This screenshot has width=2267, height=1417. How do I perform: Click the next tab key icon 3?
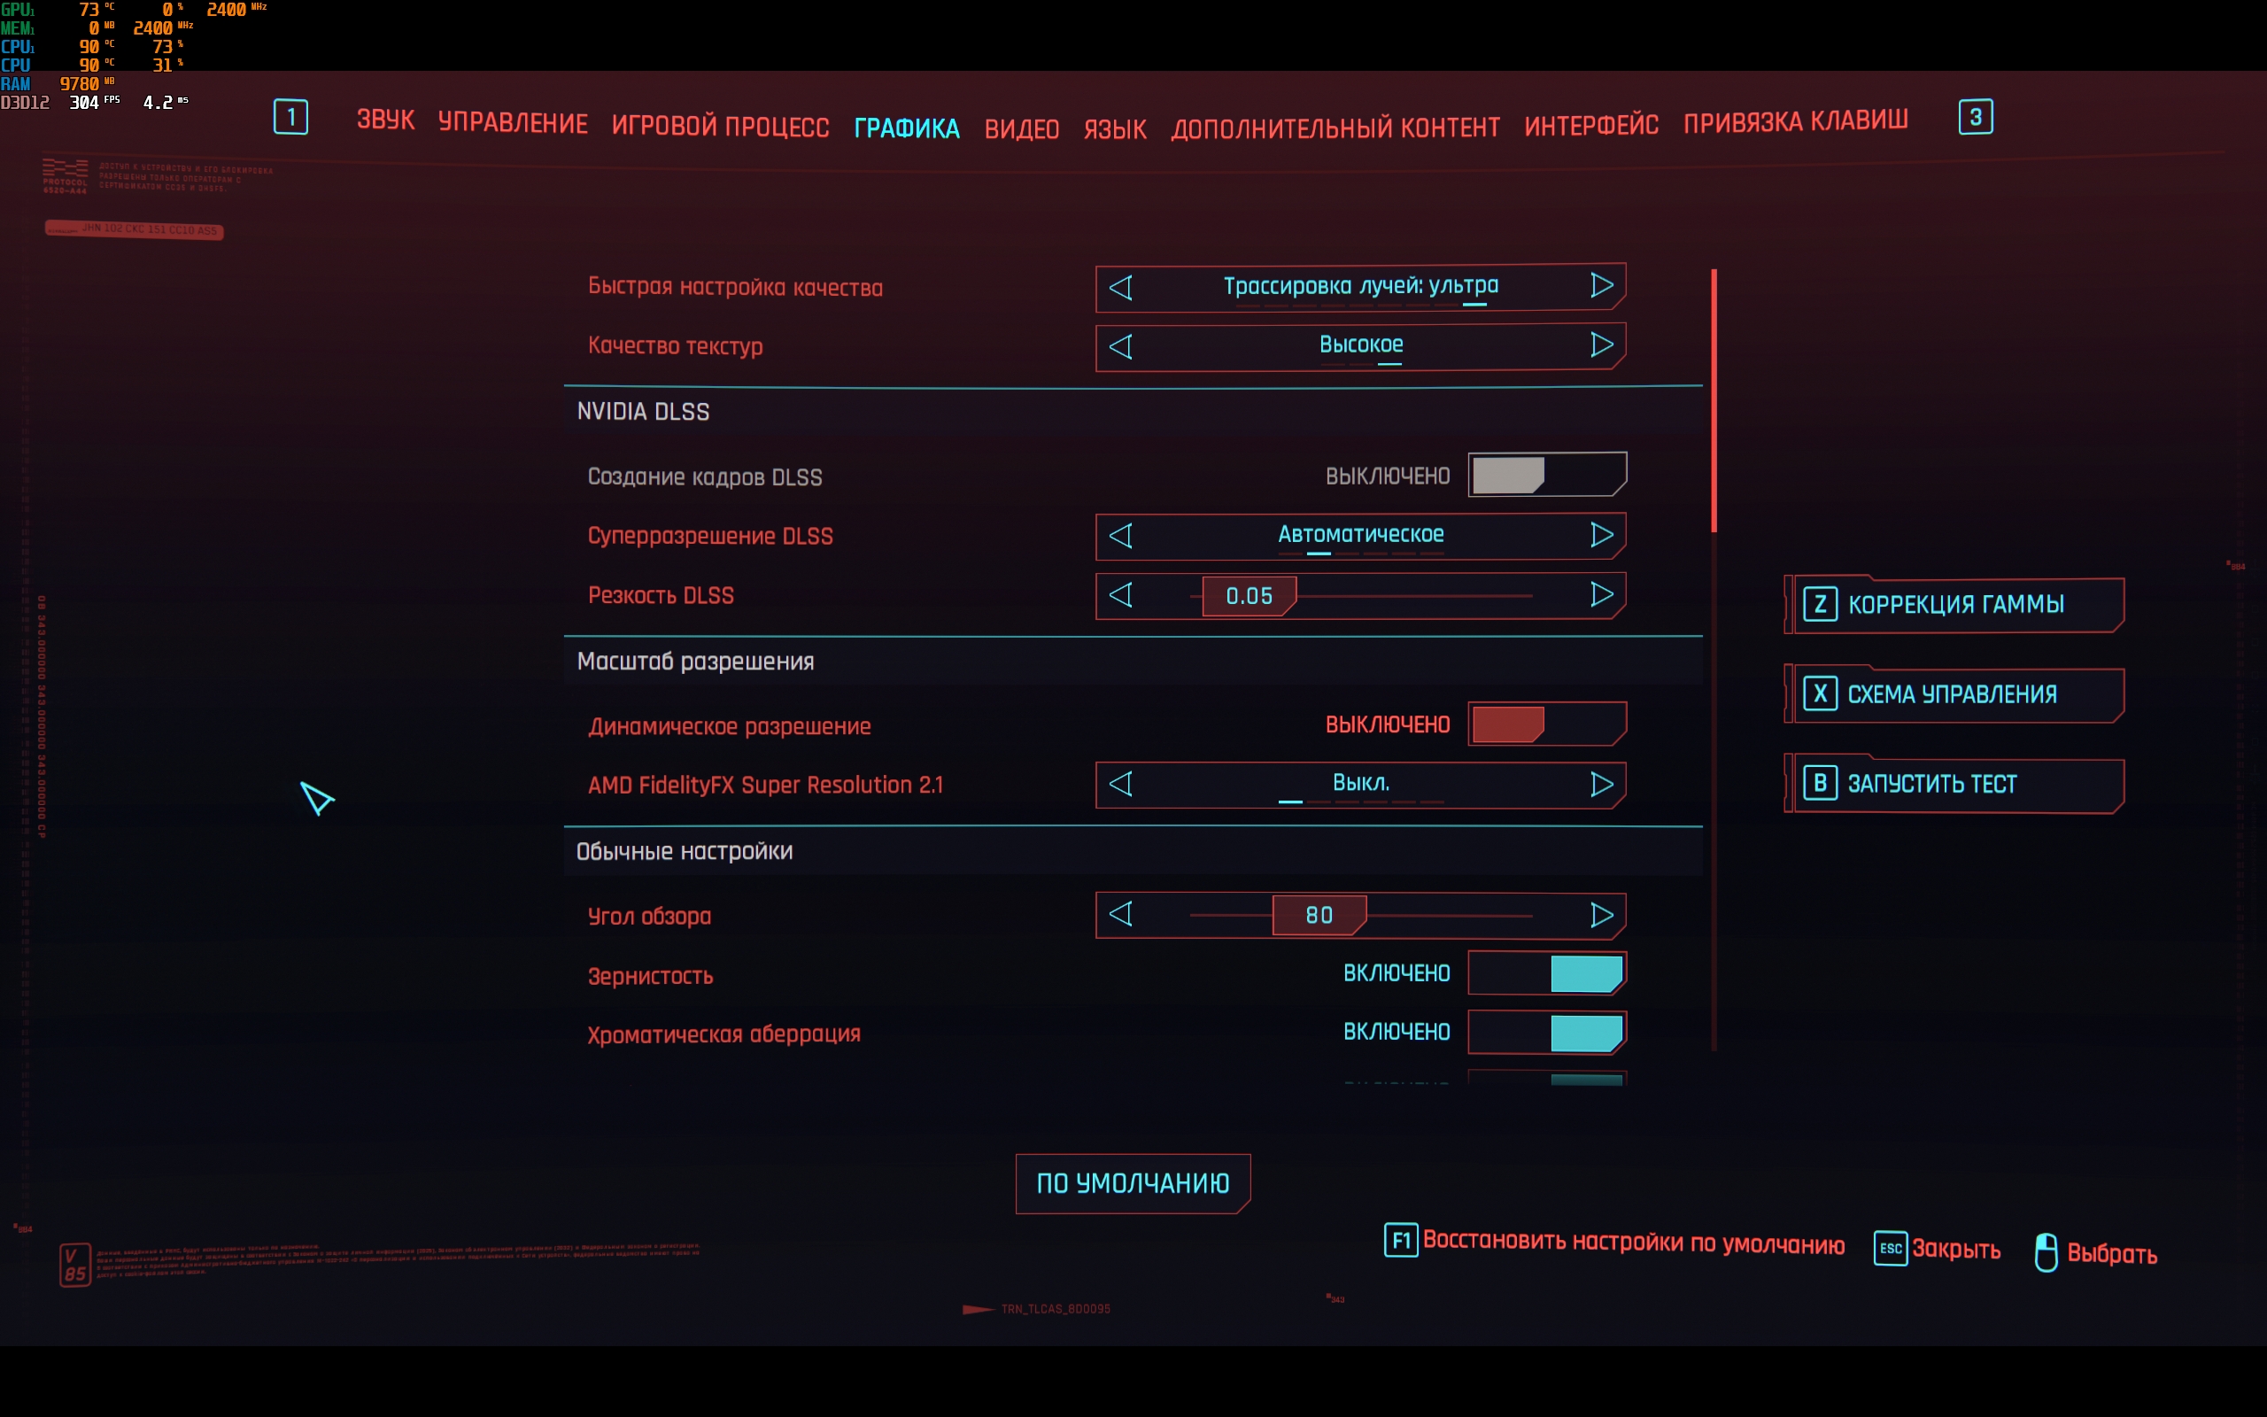1975,117
